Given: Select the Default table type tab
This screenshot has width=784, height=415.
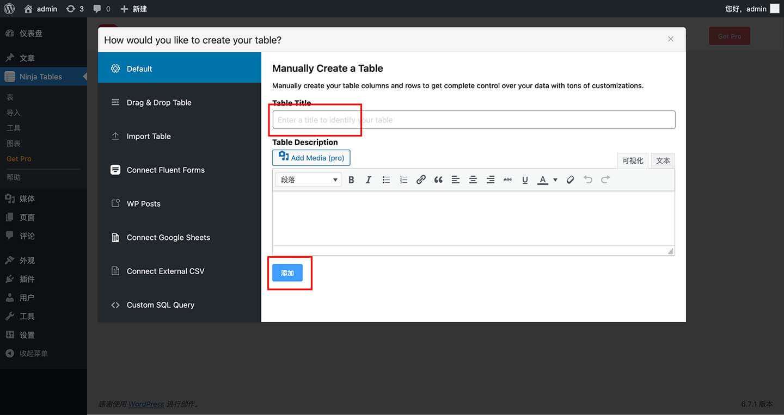Looking at the screenshot, I should 180,69.
